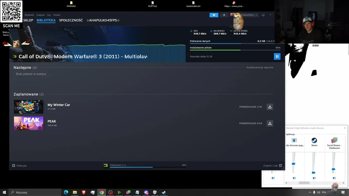Click the My Winter Car title

[x=59, y=105]
